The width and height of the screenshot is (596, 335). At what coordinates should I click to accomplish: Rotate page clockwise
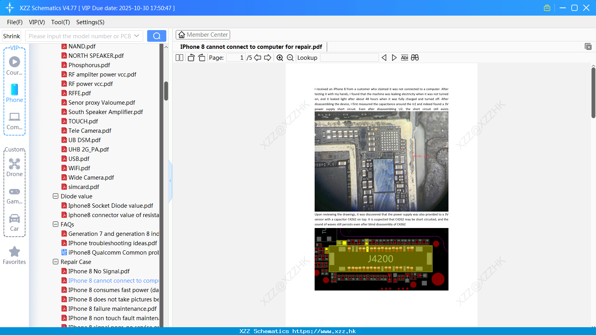coord(202,58)
